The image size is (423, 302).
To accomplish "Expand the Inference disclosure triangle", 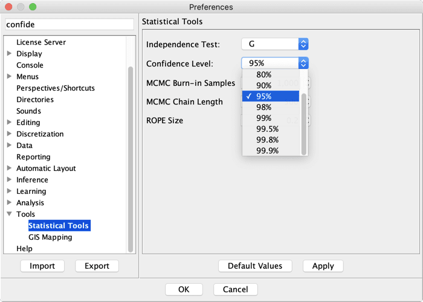I will (x=9, y=179).
